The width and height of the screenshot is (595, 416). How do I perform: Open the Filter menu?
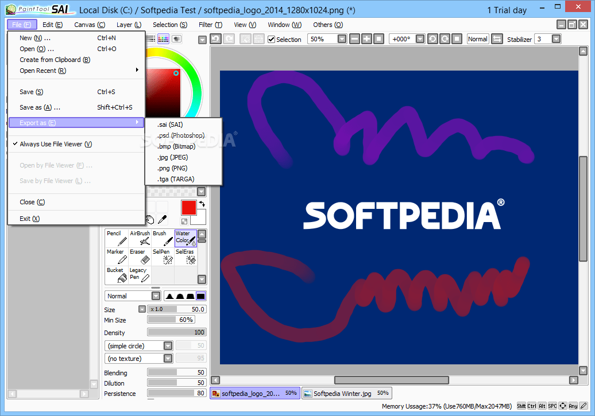tap(210, 25)
